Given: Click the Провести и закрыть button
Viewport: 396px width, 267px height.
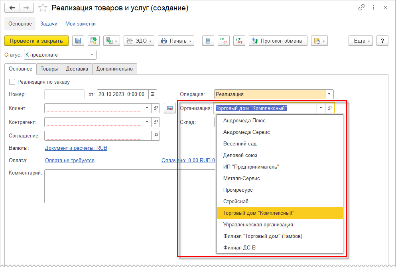Looking at the screenshot, I should (x=36, y=41).
